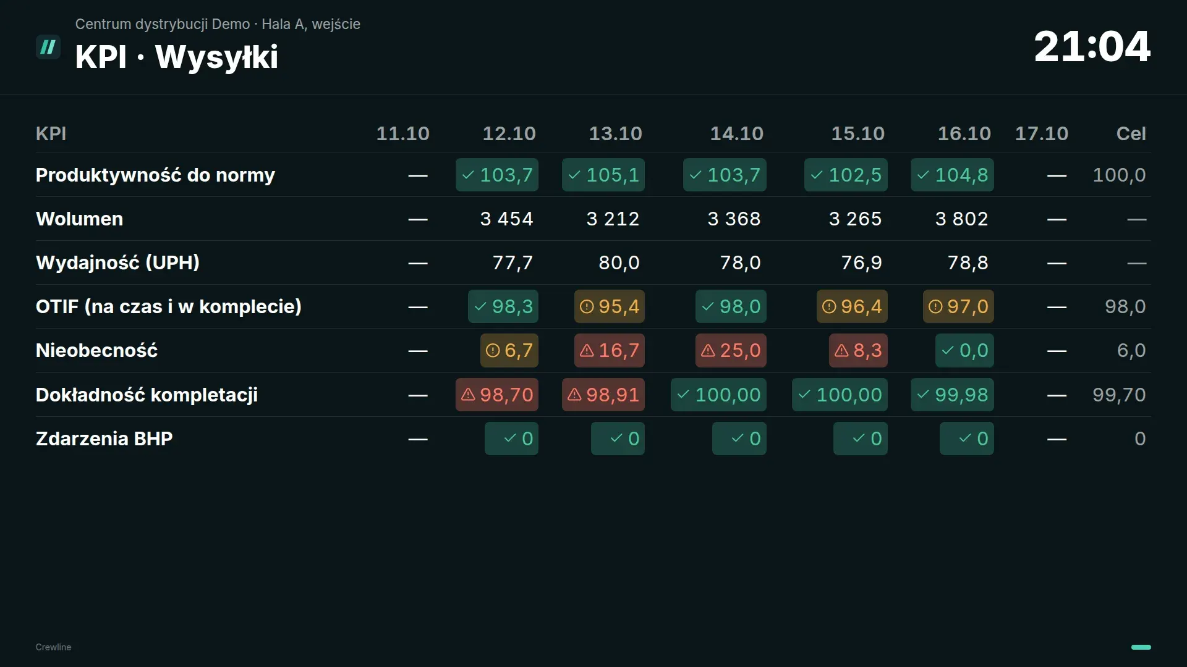1187x667 pixels.
Task: Click the Crewline logo icon beside KPI title
Action: tap(48, 47)
